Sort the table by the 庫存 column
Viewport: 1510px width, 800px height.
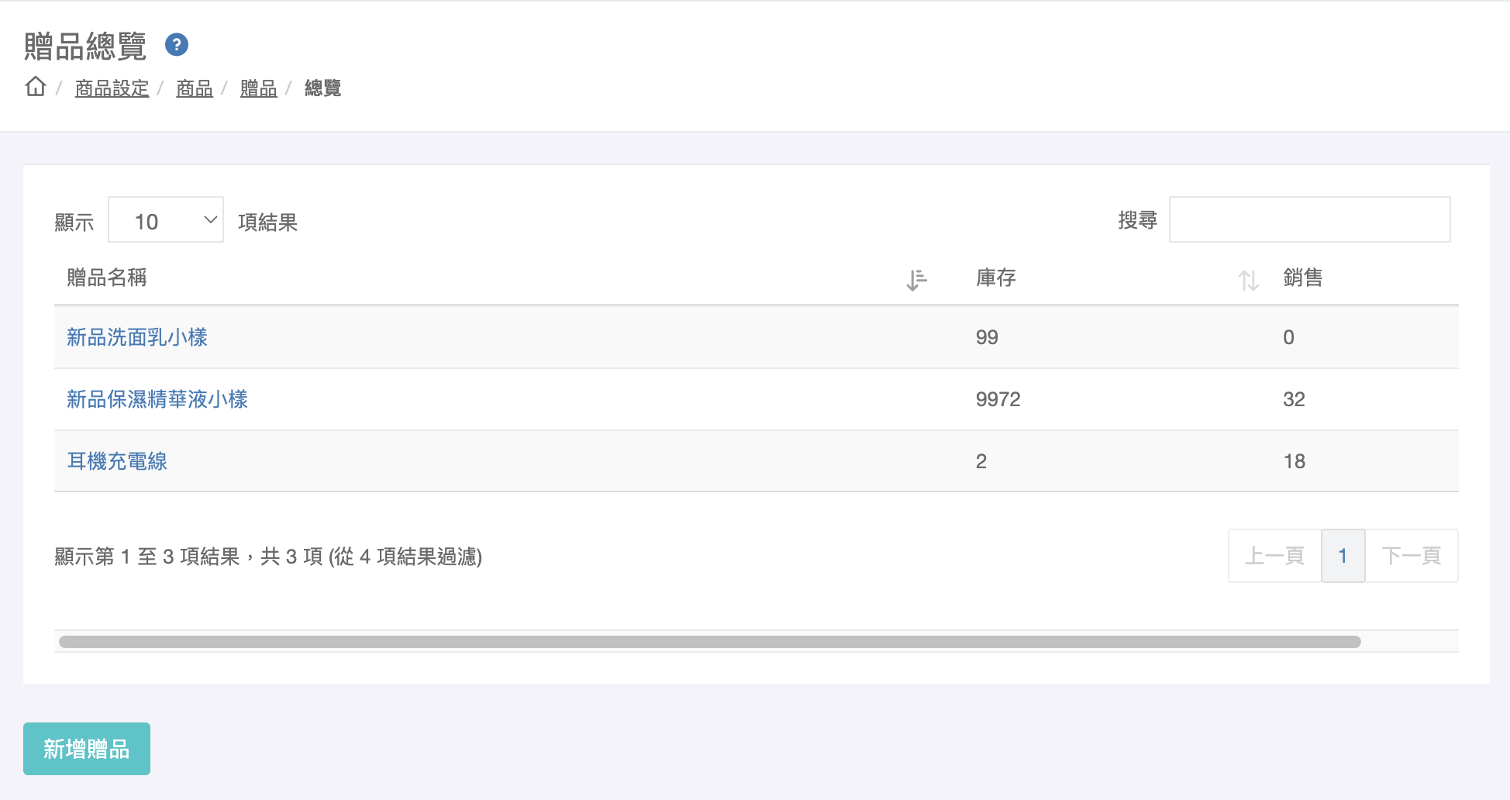(996, 278)
